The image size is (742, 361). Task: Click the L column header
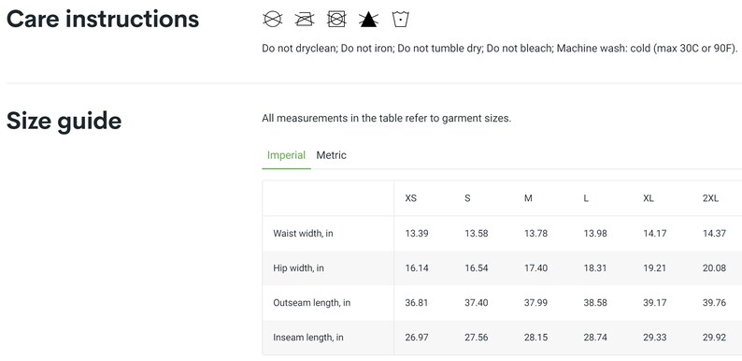tap(586, 198)
